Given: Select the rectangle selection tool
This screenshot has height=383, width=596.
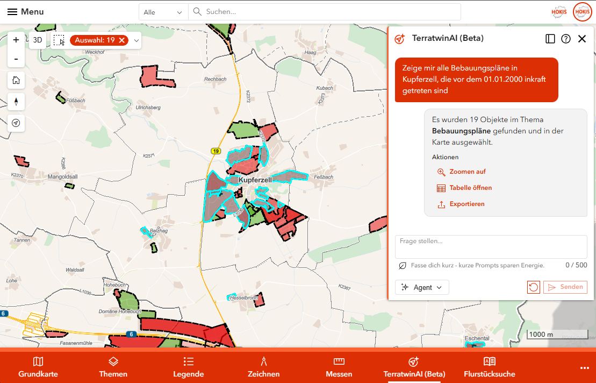Looking at the screenshot, I should (59, 40).
